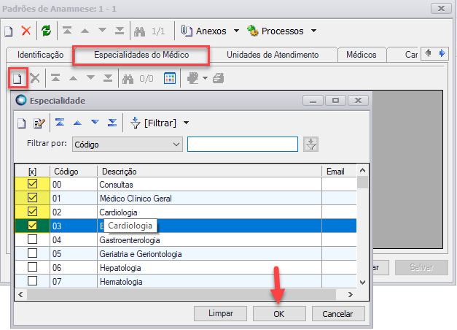Image resolution: width=457 pixels, height=330 pixels.
Task: Go to last record in main toolbar
Action: point(120,31)
